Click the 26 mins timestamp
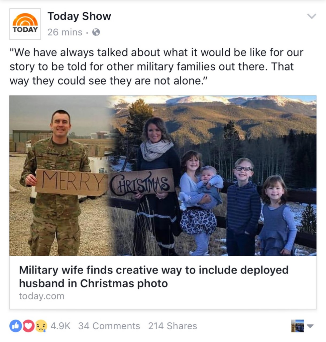 (65, 32)
